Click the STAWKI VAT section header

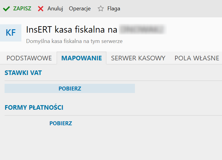click(23, 73)
